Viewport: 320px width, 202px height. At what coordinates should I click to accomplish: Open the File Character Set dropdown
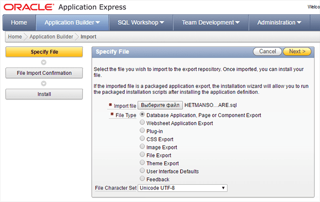coord(183,188)
